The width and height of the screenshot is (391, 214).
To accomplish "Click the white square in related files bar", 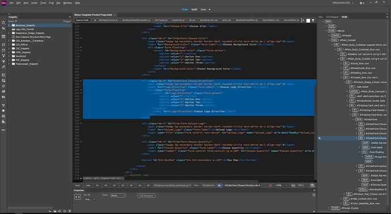I will point(308,21).
